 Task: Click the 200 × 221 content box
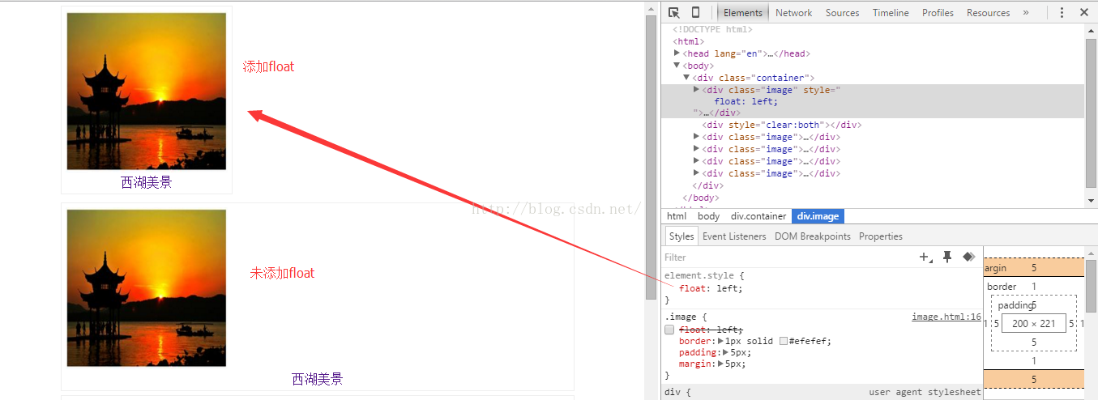tap(1034, 323)
